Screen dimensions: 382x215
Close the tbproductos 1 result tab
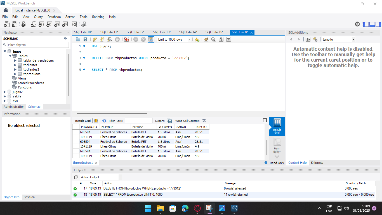pos(96,163)
